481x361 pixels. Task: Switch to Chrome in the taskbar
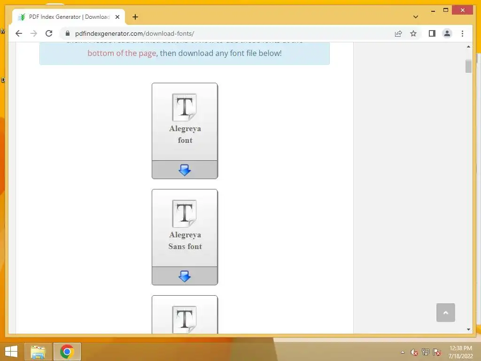(x=67, y=352)
